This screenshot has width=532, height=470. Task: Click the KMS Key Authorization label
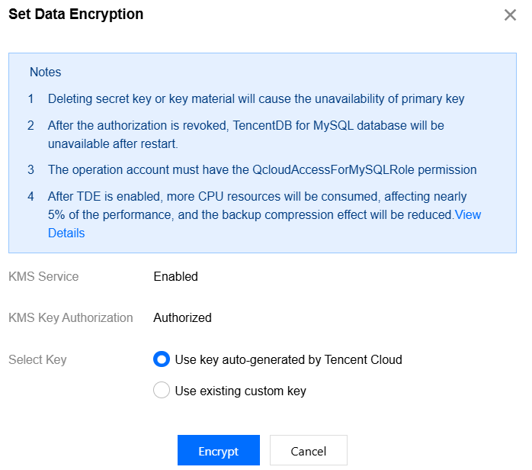coord(71,317)
